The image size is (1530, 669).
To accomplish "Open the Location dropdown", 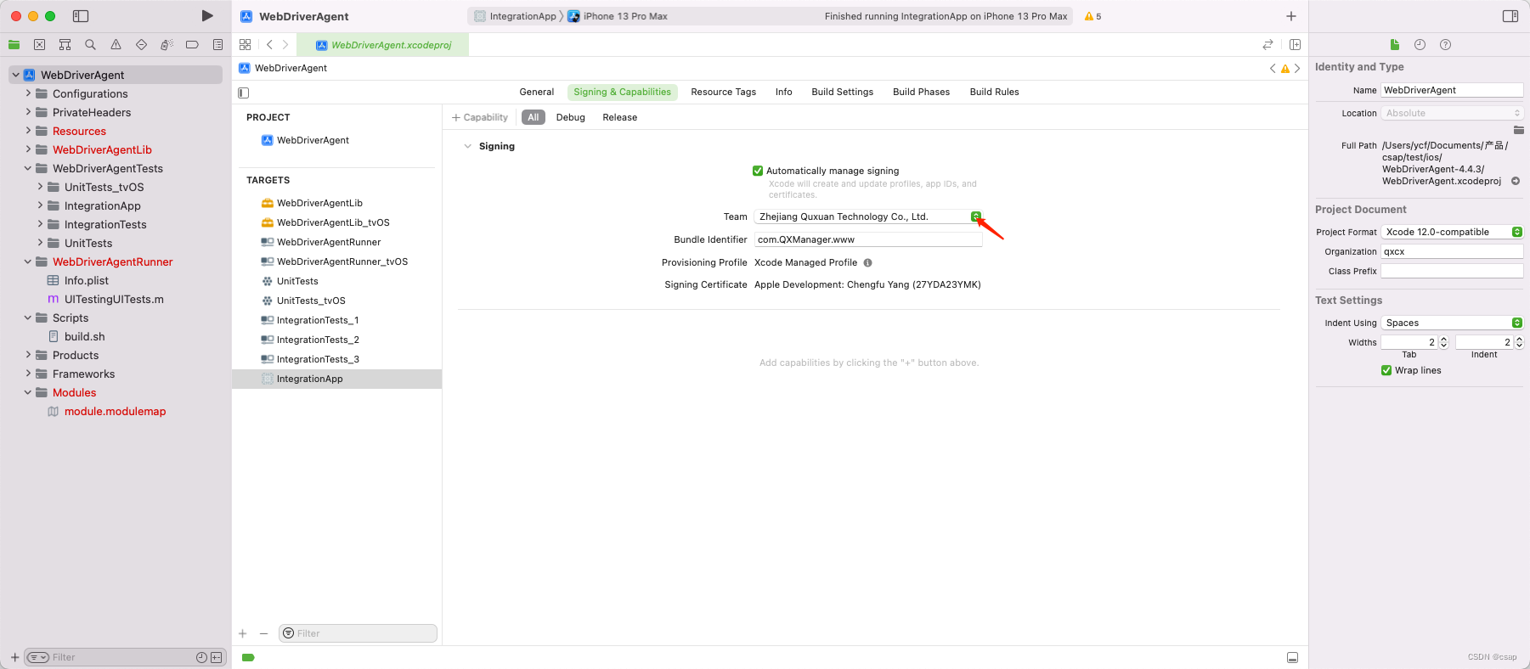I will coord(1452,113).
